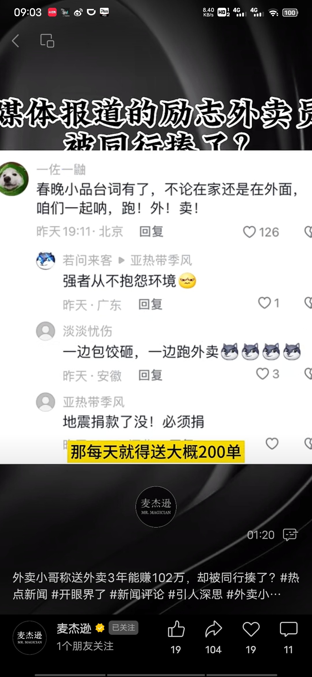The width and height of the screenshot is (312, 677).
Task: Tap 回复 under the 广东 comment
Action: pos(150,305)
